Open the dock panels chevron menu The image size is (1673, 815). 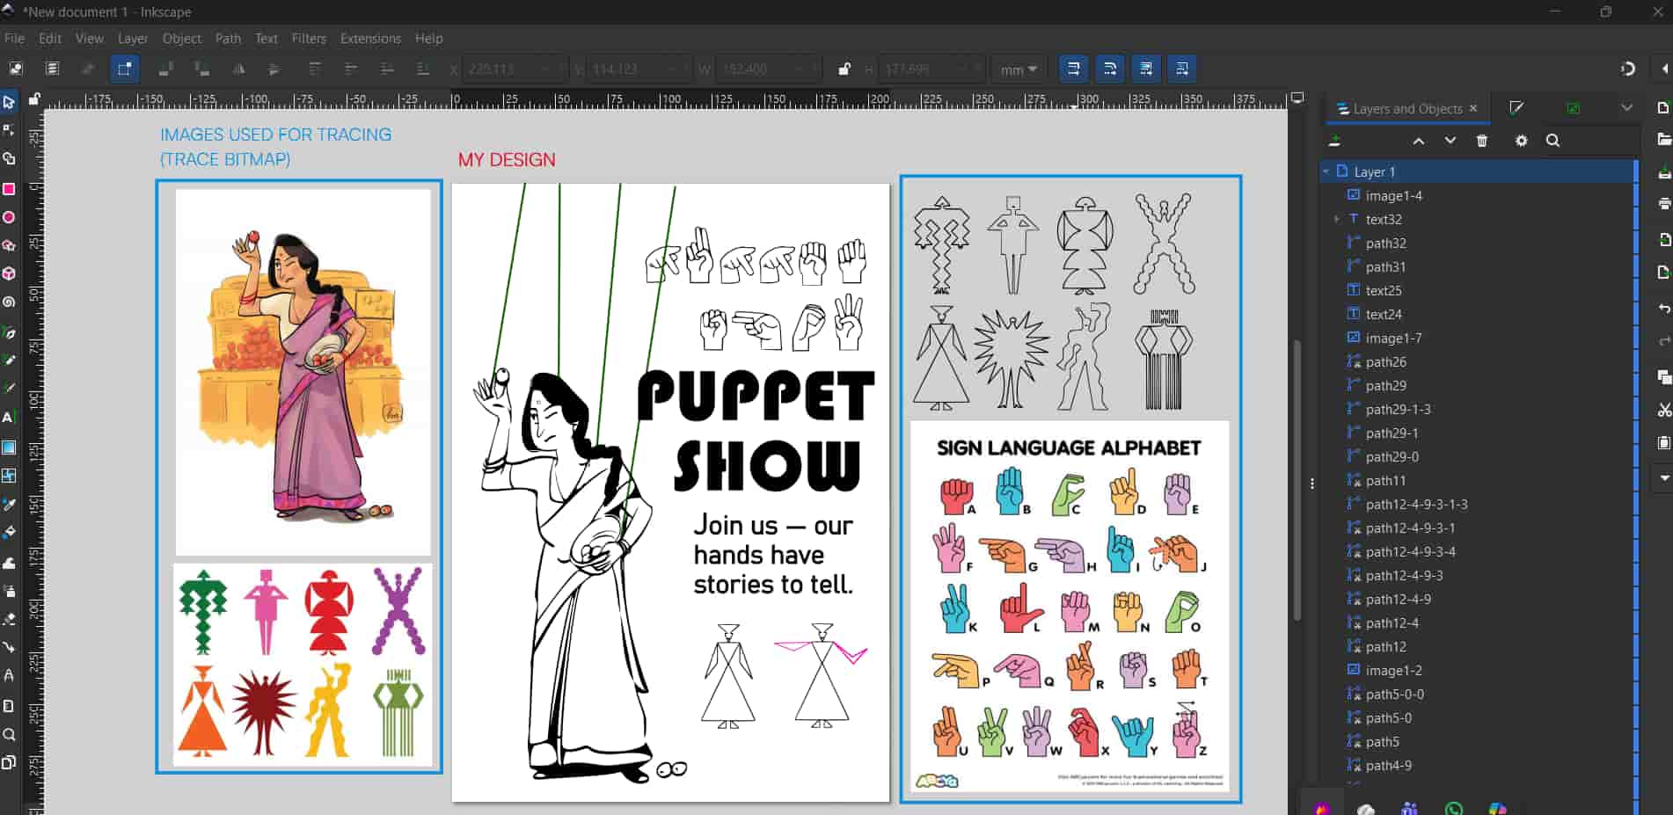[1626, 108]
